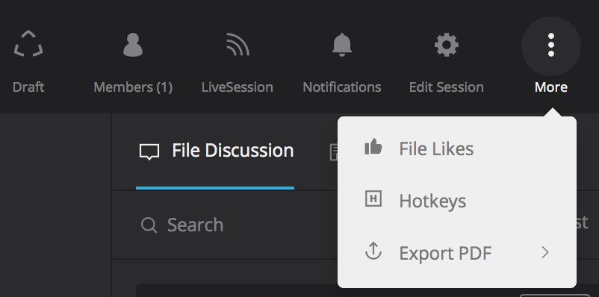599x297 pixels.
Task: Click the Draft status icon
Action: point(28,44)
